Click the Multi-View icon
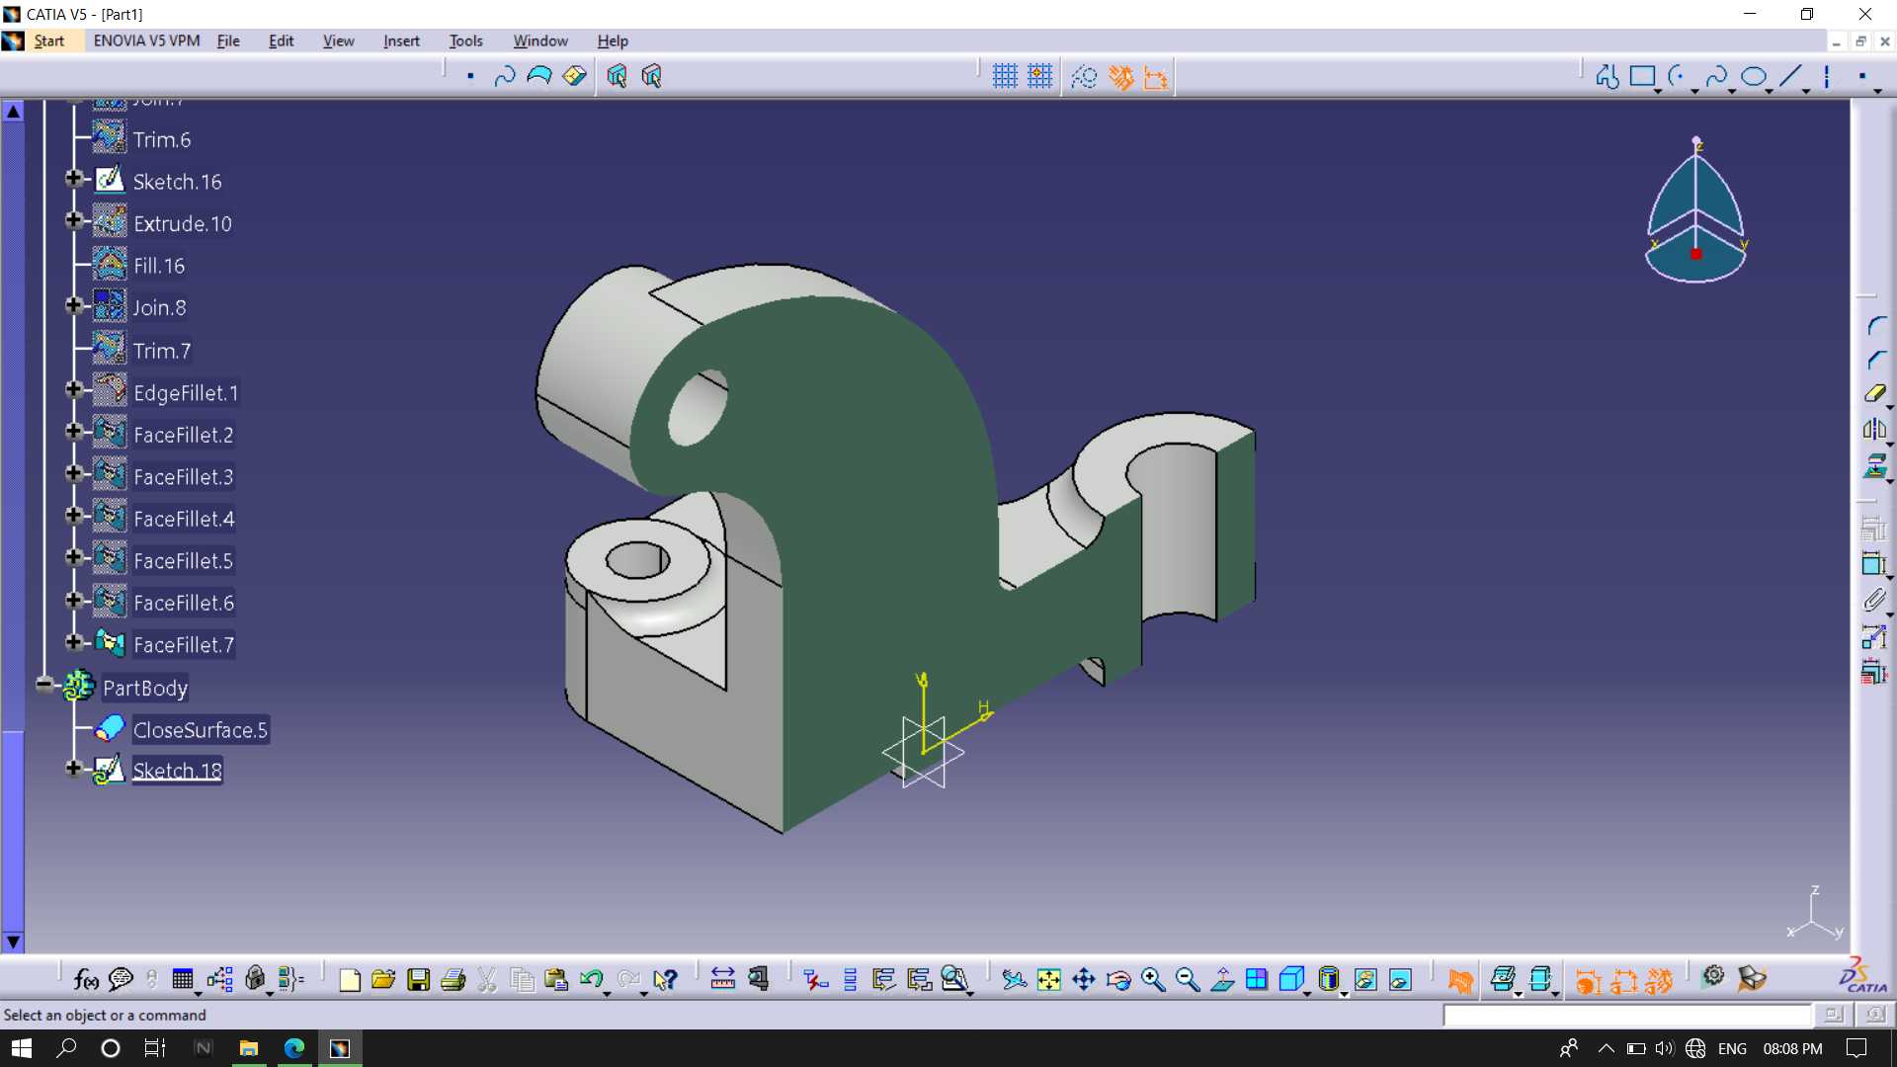The width and height of the screenshot is (1897, 1067). click(1256, 979)
